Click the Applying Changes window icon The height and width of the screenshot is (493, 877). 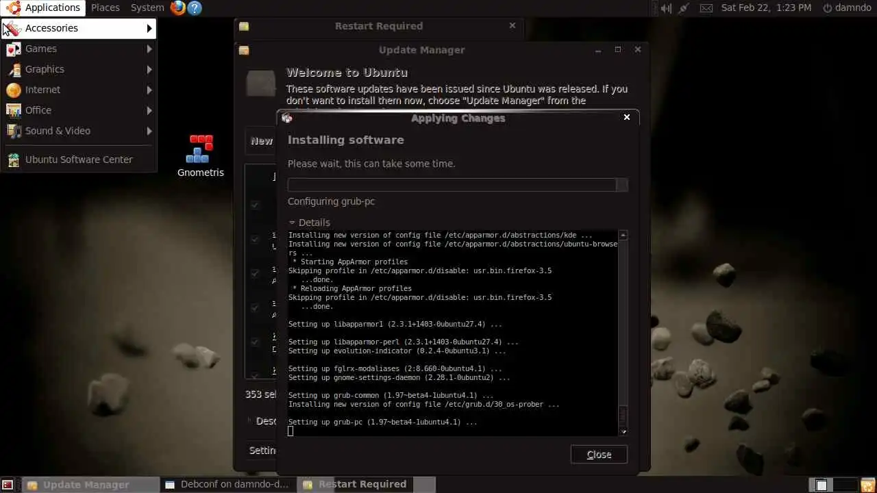pos(287,118)
